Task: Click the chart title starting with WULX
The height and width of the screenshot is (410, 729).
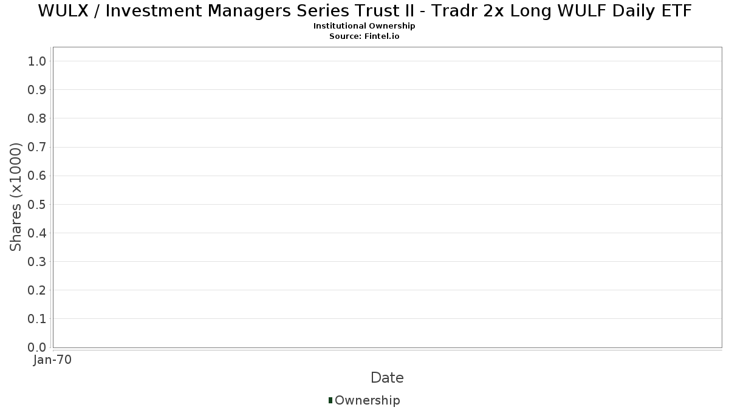Action: pos(364,10)
